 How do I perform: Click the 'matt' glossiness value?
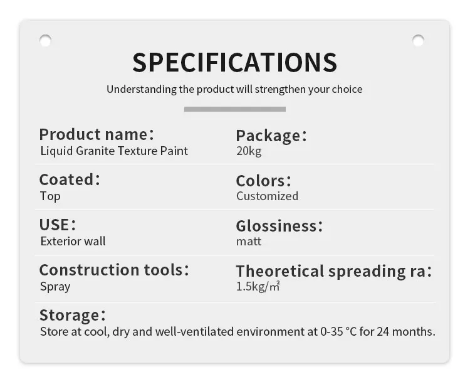pyautogui.click(x=249, y=242)
